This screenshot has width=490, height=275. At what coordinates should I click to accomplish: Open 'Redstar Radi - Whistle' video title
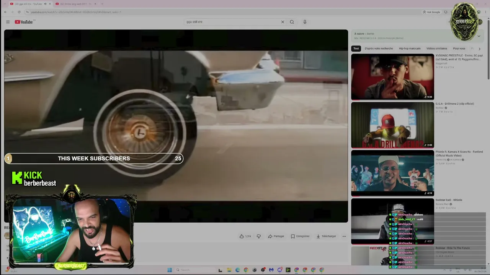tap(449, 200)
